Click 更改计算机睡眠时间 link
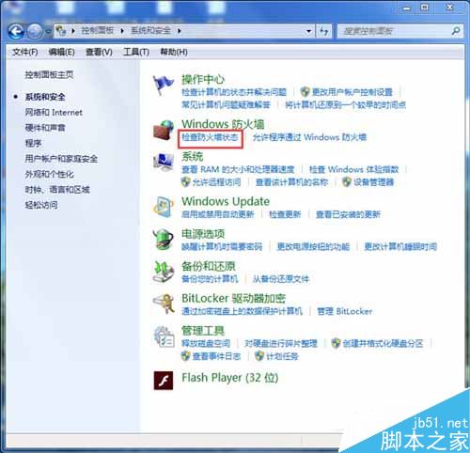Image resolution: width=470 pixels, height=453 pixels. [400, 246]
